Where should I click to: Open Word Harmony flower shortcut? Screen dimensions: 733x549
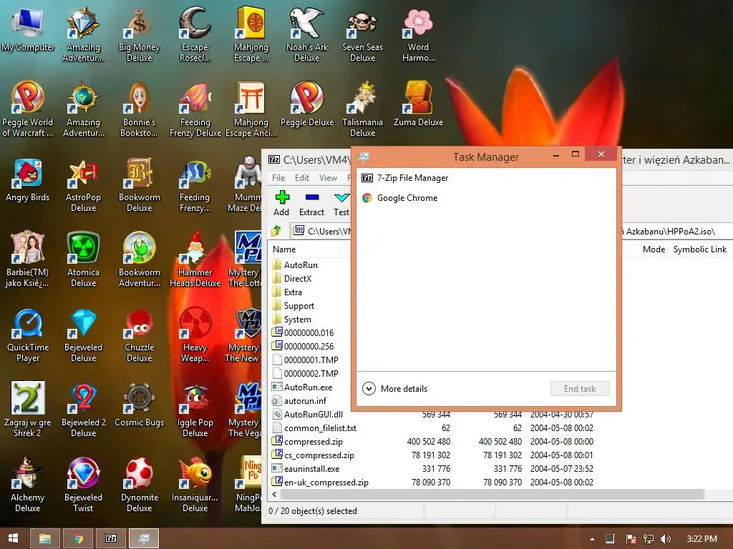coord(418,34)
